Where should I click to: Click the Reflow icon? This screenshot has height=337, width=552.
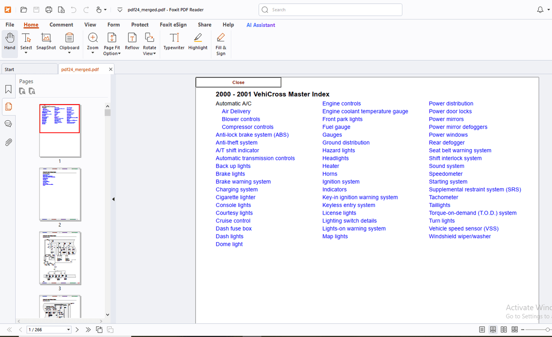point(132,41)
